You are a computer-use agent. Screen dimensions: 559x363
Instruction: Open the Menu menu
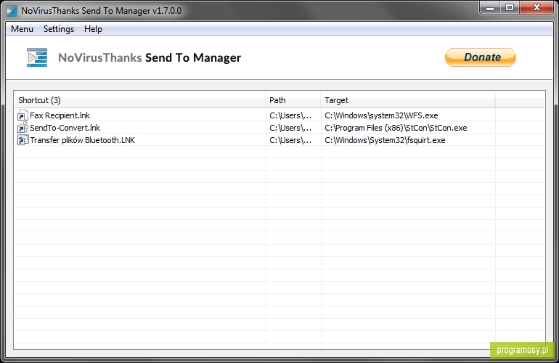tap(22, 29)
